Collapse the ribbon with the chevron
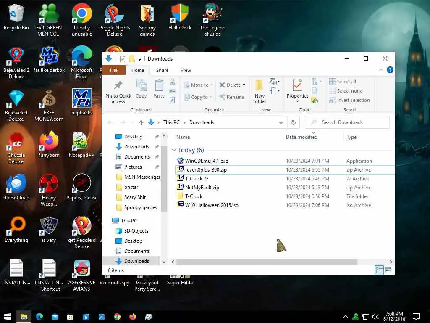 [380, 70]
